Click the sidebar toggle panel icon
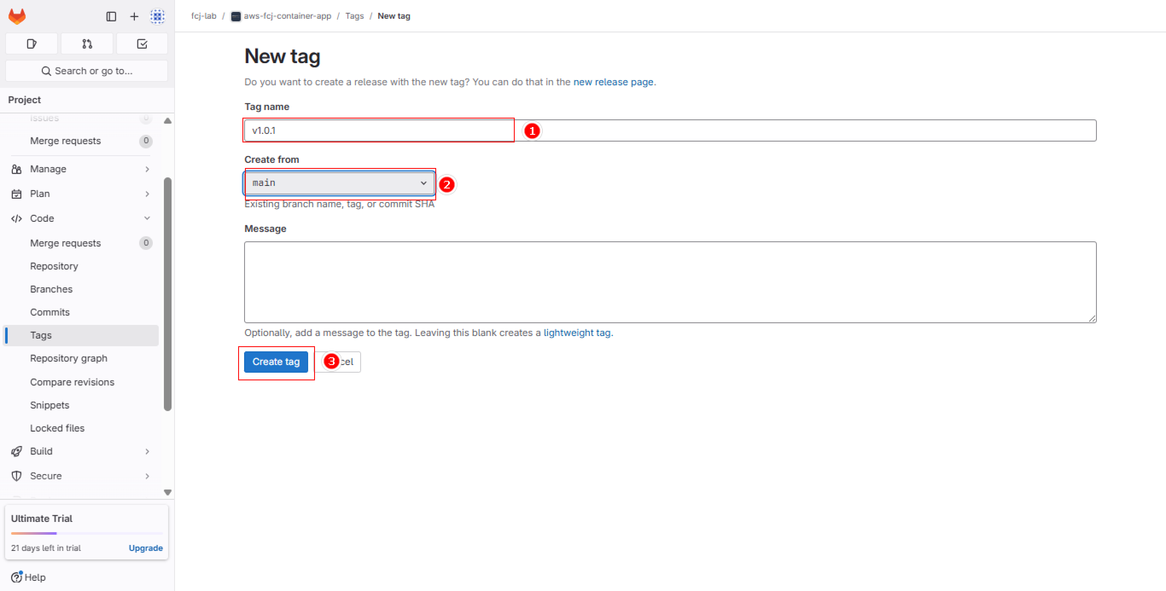The width and height of the screenshot is (1166, 591). tap(111, 16)
